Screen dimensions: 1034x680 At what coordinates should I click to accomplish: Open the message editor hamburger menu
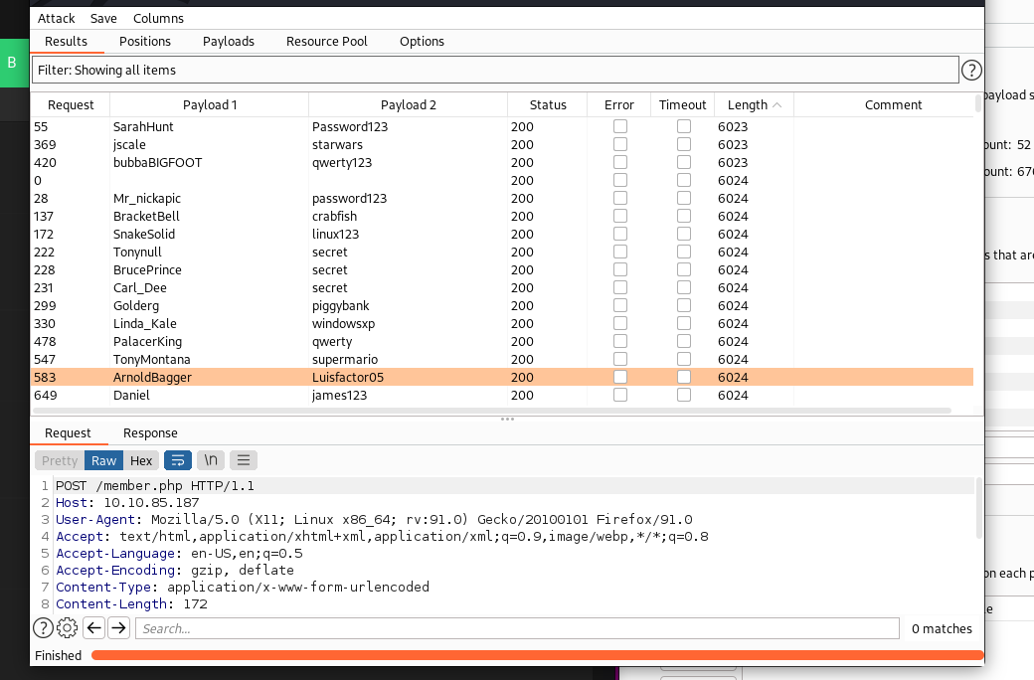click(x=243, y=460)
